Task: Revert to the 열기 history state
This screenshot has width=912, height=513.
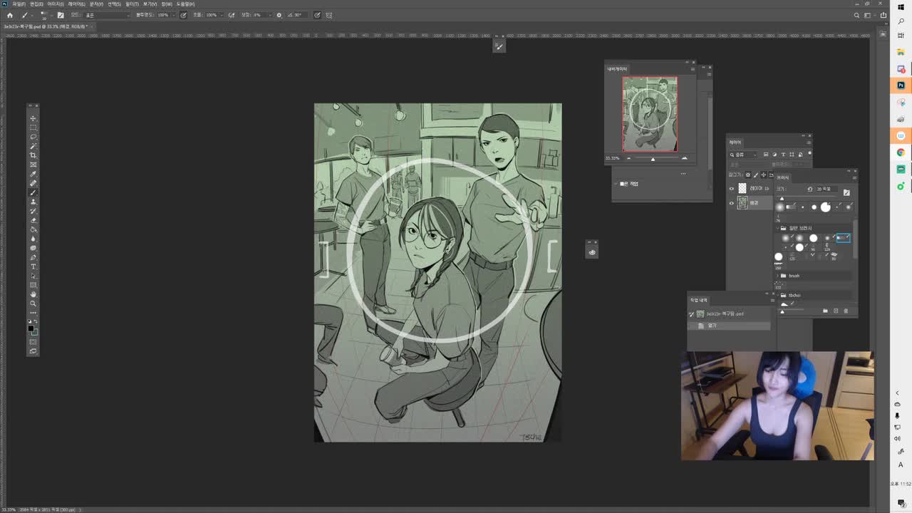Action: click(712, 326)
